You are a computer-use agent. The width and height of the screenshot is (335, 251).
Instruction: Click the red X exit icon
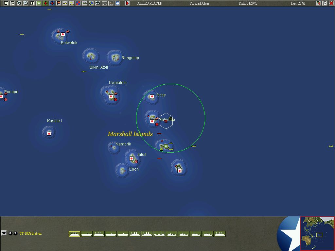click(331, 3)
